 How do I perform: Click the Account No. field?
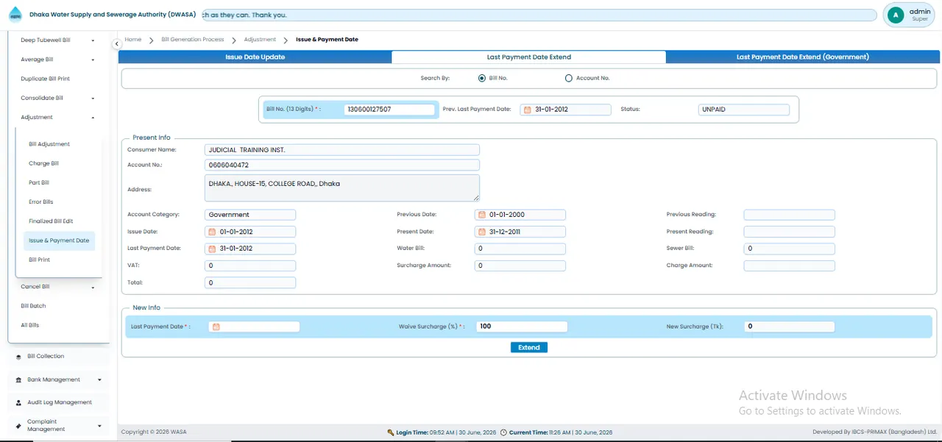pos(342,165)
